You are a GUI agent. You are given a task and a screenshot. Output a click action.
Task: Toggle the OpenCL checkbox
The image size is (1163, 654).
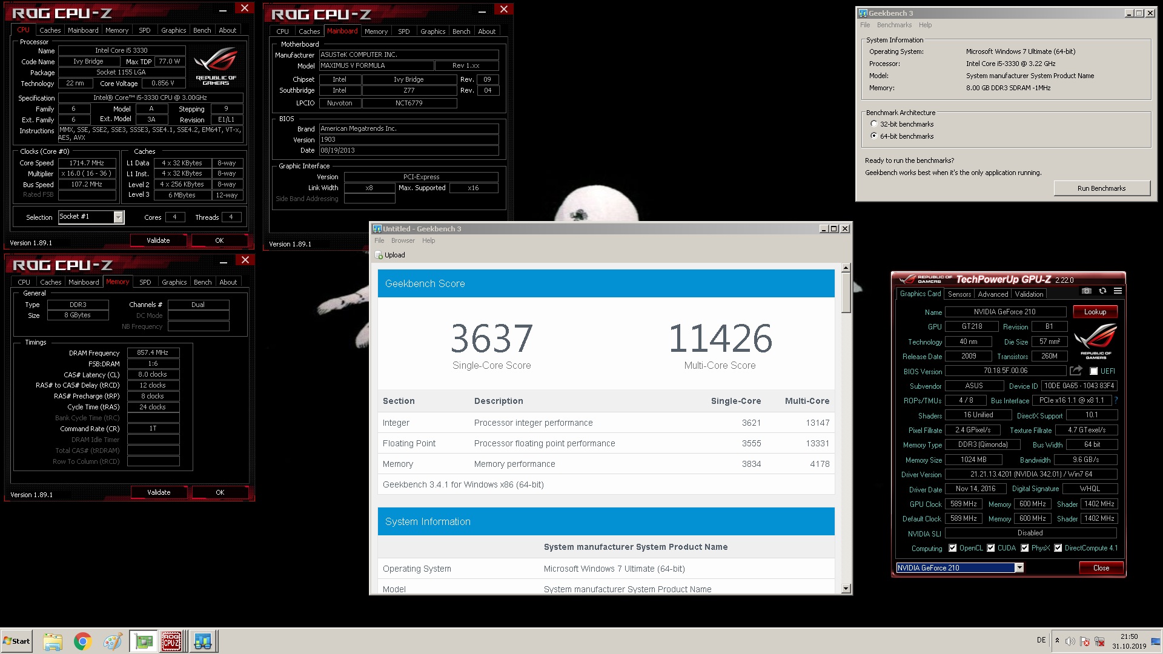[953, 548]
